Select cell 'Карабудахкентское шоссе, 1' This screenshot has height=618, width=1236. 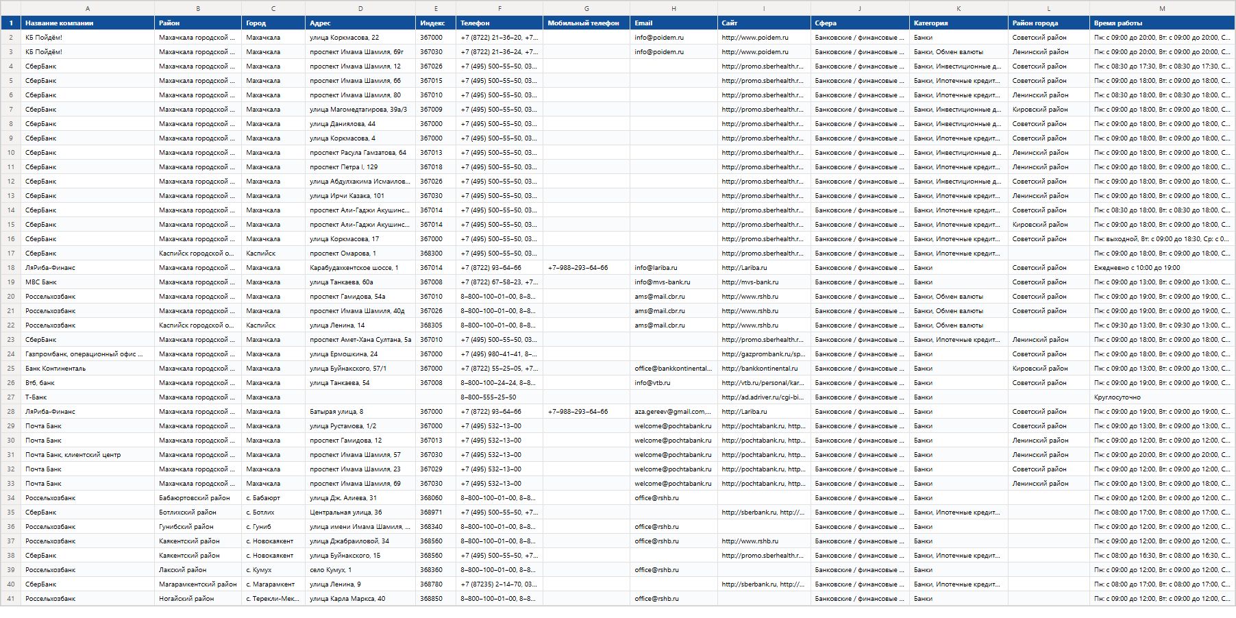coord(360,268)
